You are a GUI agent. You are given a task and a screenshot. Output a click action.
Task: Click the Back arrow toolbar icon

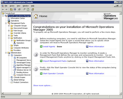[3, 9]
